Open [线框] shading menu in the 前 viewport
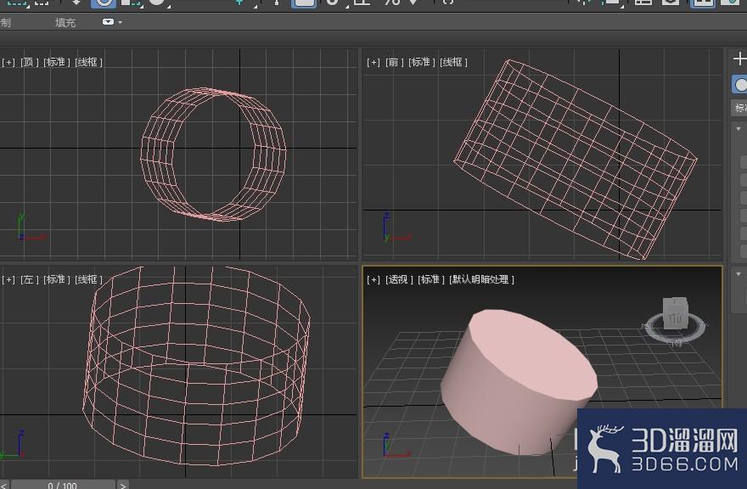 point(453,62)
